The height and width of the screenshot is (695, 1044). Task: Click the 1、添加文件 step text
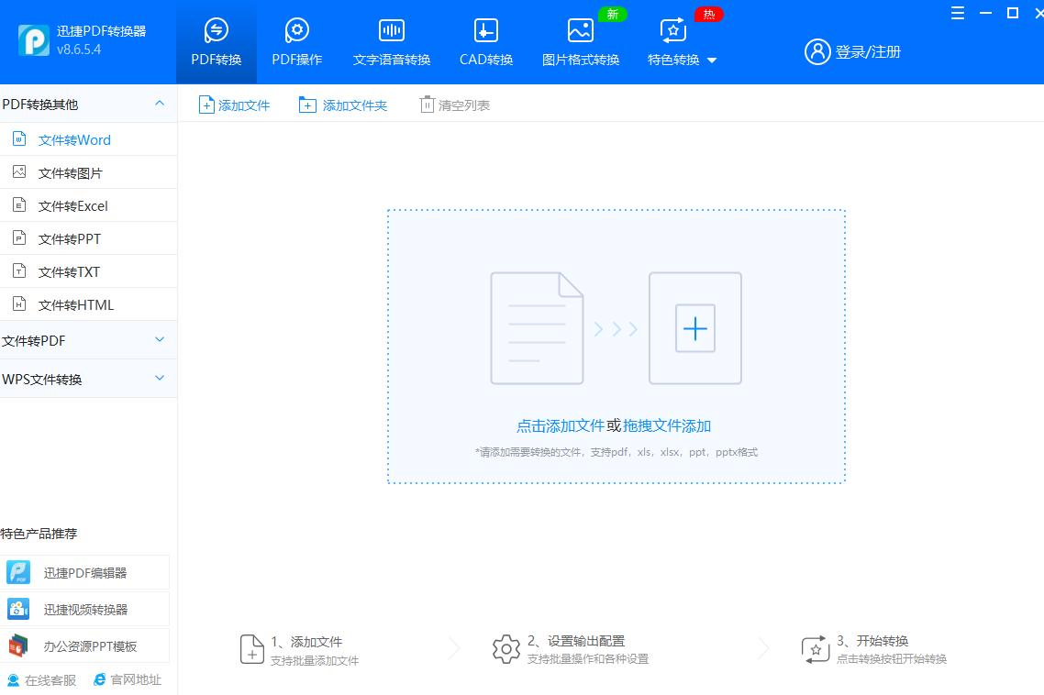coord(306,642)
